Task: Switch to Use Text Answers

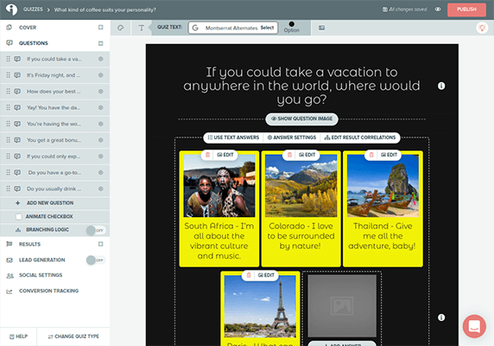Action: point(233,138)
